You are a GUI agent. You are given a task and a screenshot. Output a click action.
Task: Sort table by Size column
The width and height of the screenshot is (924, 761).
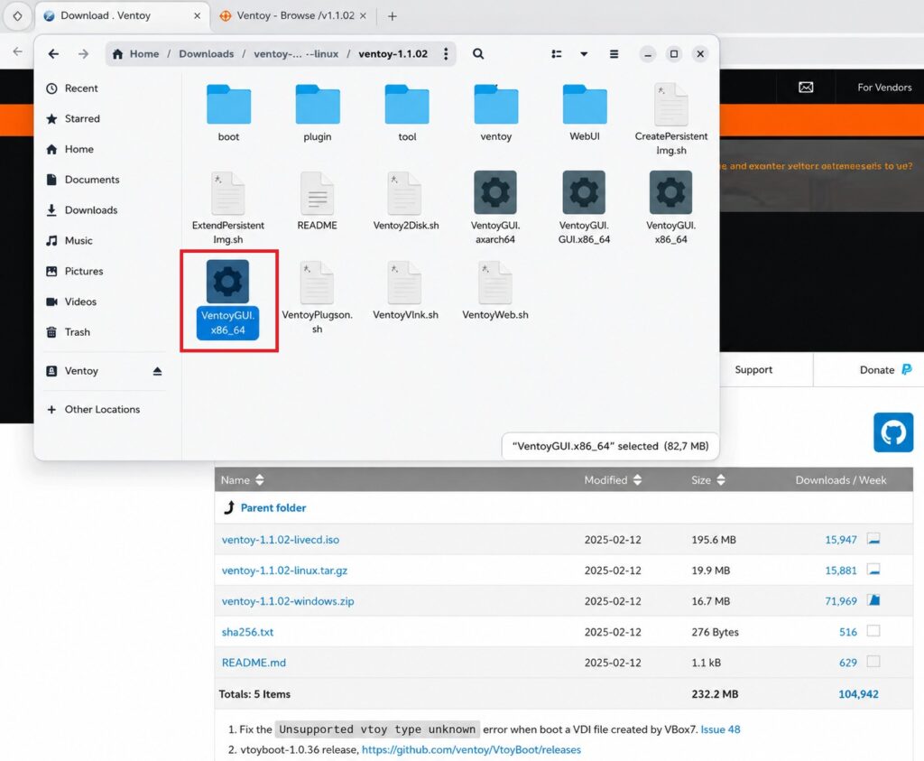[708, 480]
